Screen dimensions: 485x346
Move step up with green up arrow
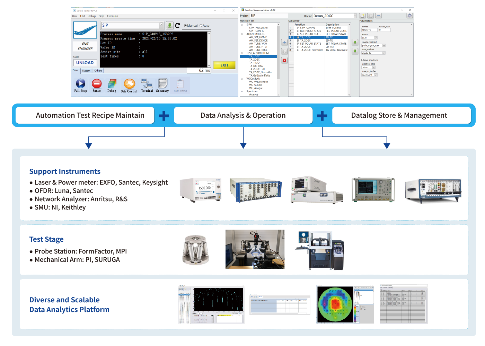(x=355, y=42)
